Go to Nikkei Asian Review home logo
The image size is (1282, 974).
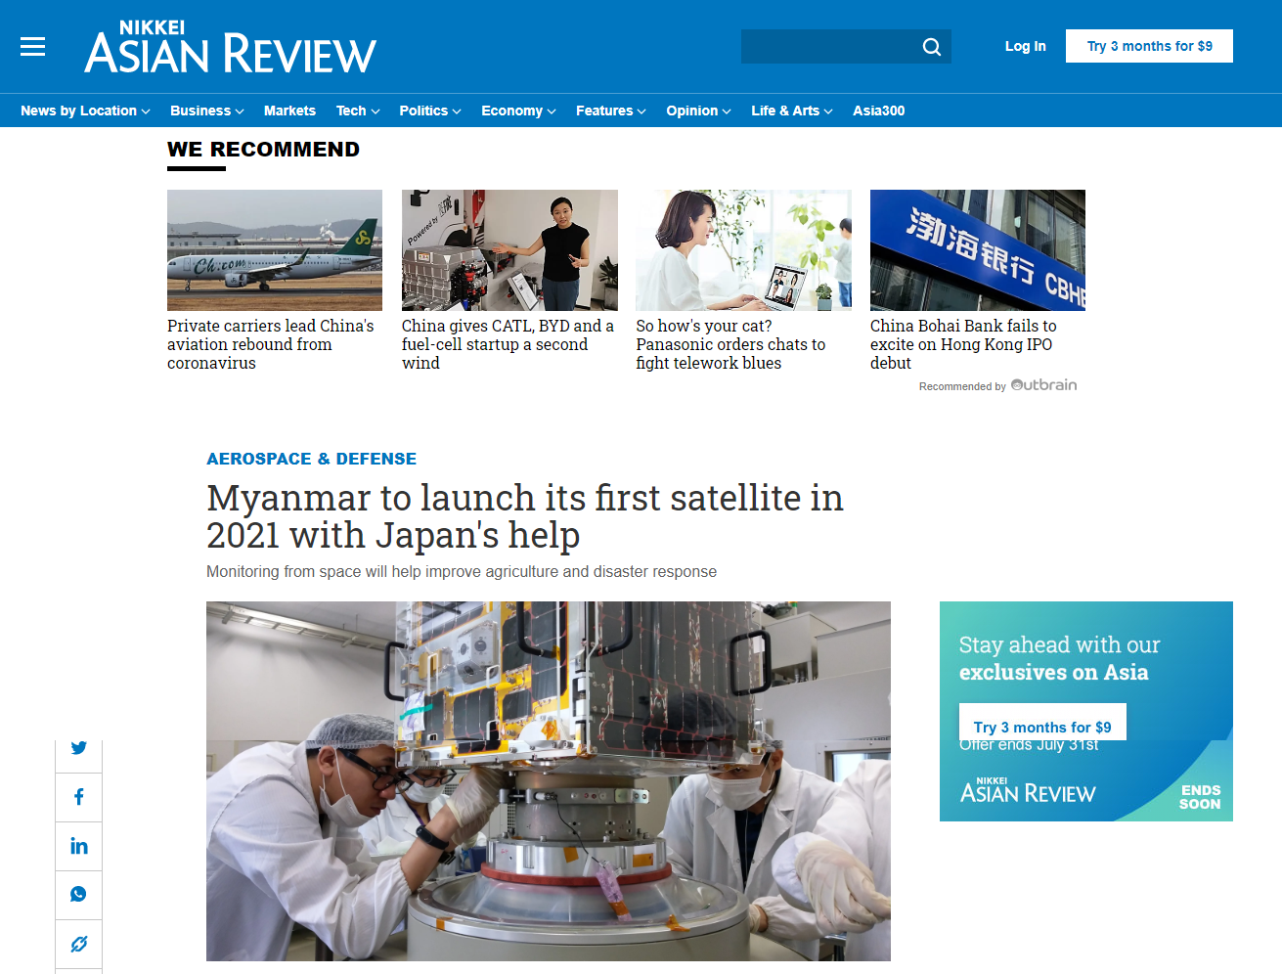(x=231, y=47)
